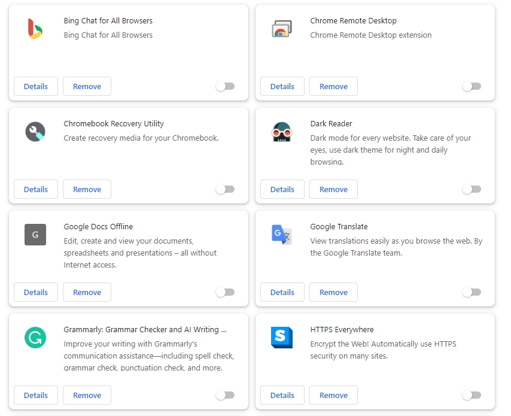Open Details for HTTPS Everywhere
Viewport: 511px width, 416px height.
[x=282, y=395]
